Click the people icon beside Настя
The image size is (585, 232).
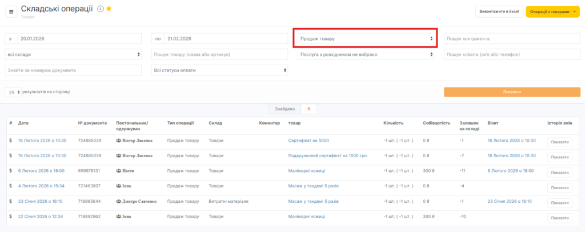pos(118,170)
